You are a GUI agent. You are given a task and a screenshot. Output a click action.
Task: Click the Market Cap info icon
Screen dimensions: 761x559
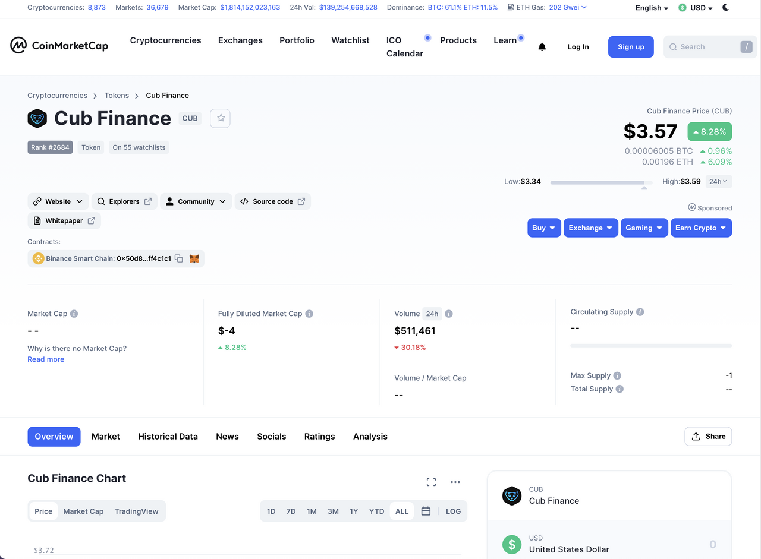point(74,314)
